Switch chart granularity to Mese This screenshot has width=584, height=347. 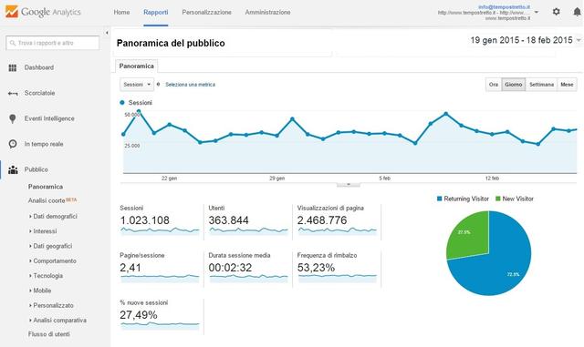coord(567,85)
